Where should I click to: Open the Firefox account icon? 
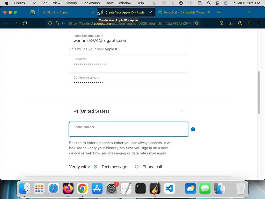click(x=240, y=23)
